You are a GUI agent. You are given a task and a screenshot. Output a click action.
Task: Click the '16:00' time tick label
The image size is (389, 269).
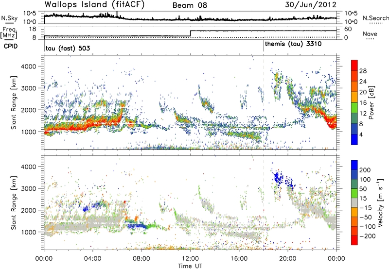[239, 259]
